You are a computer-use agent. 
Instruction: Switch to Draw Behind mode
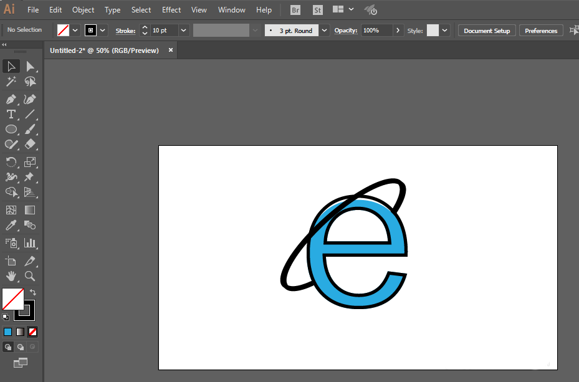(x=21, y=347)
